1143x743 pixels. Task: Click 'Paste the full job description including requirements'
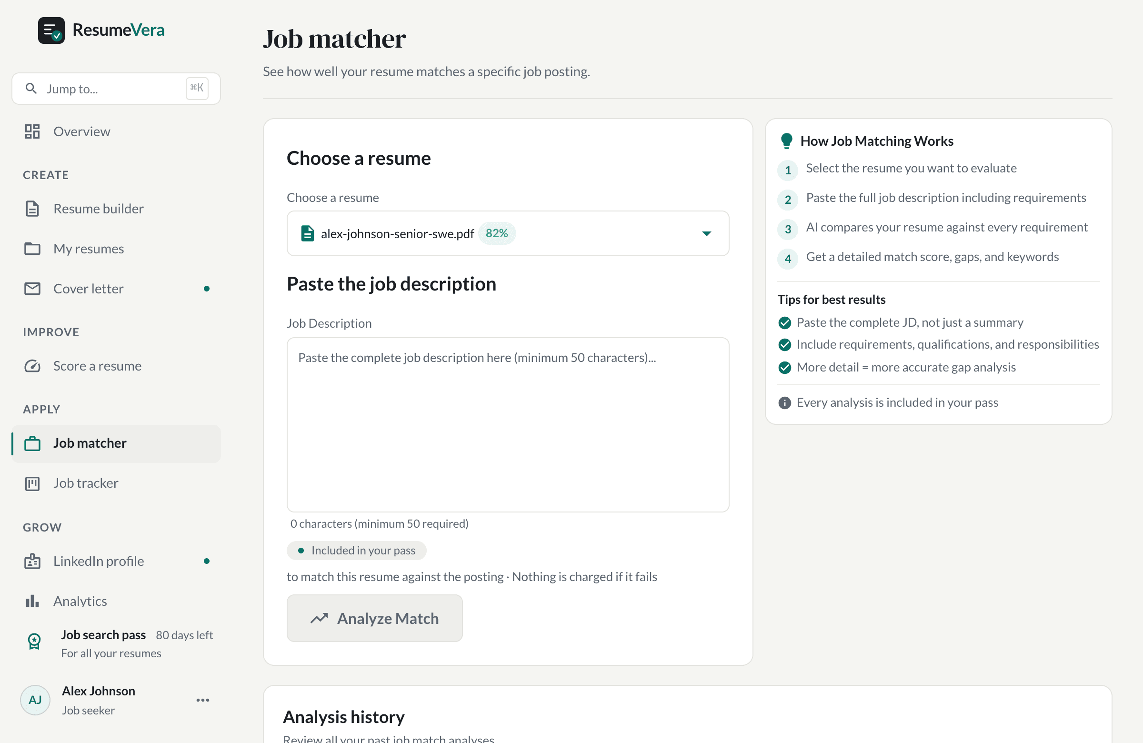tap(946, 197)
